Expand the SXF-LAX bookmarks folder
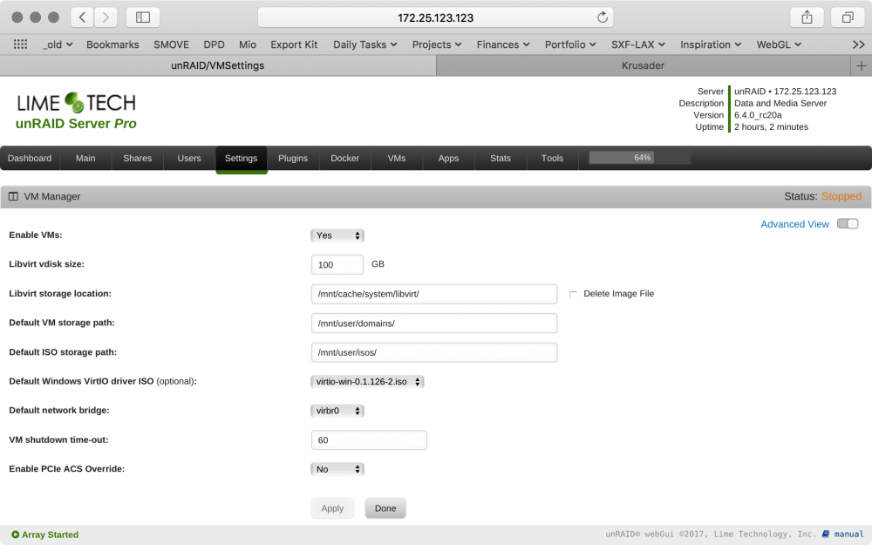 tap(638, 44)
